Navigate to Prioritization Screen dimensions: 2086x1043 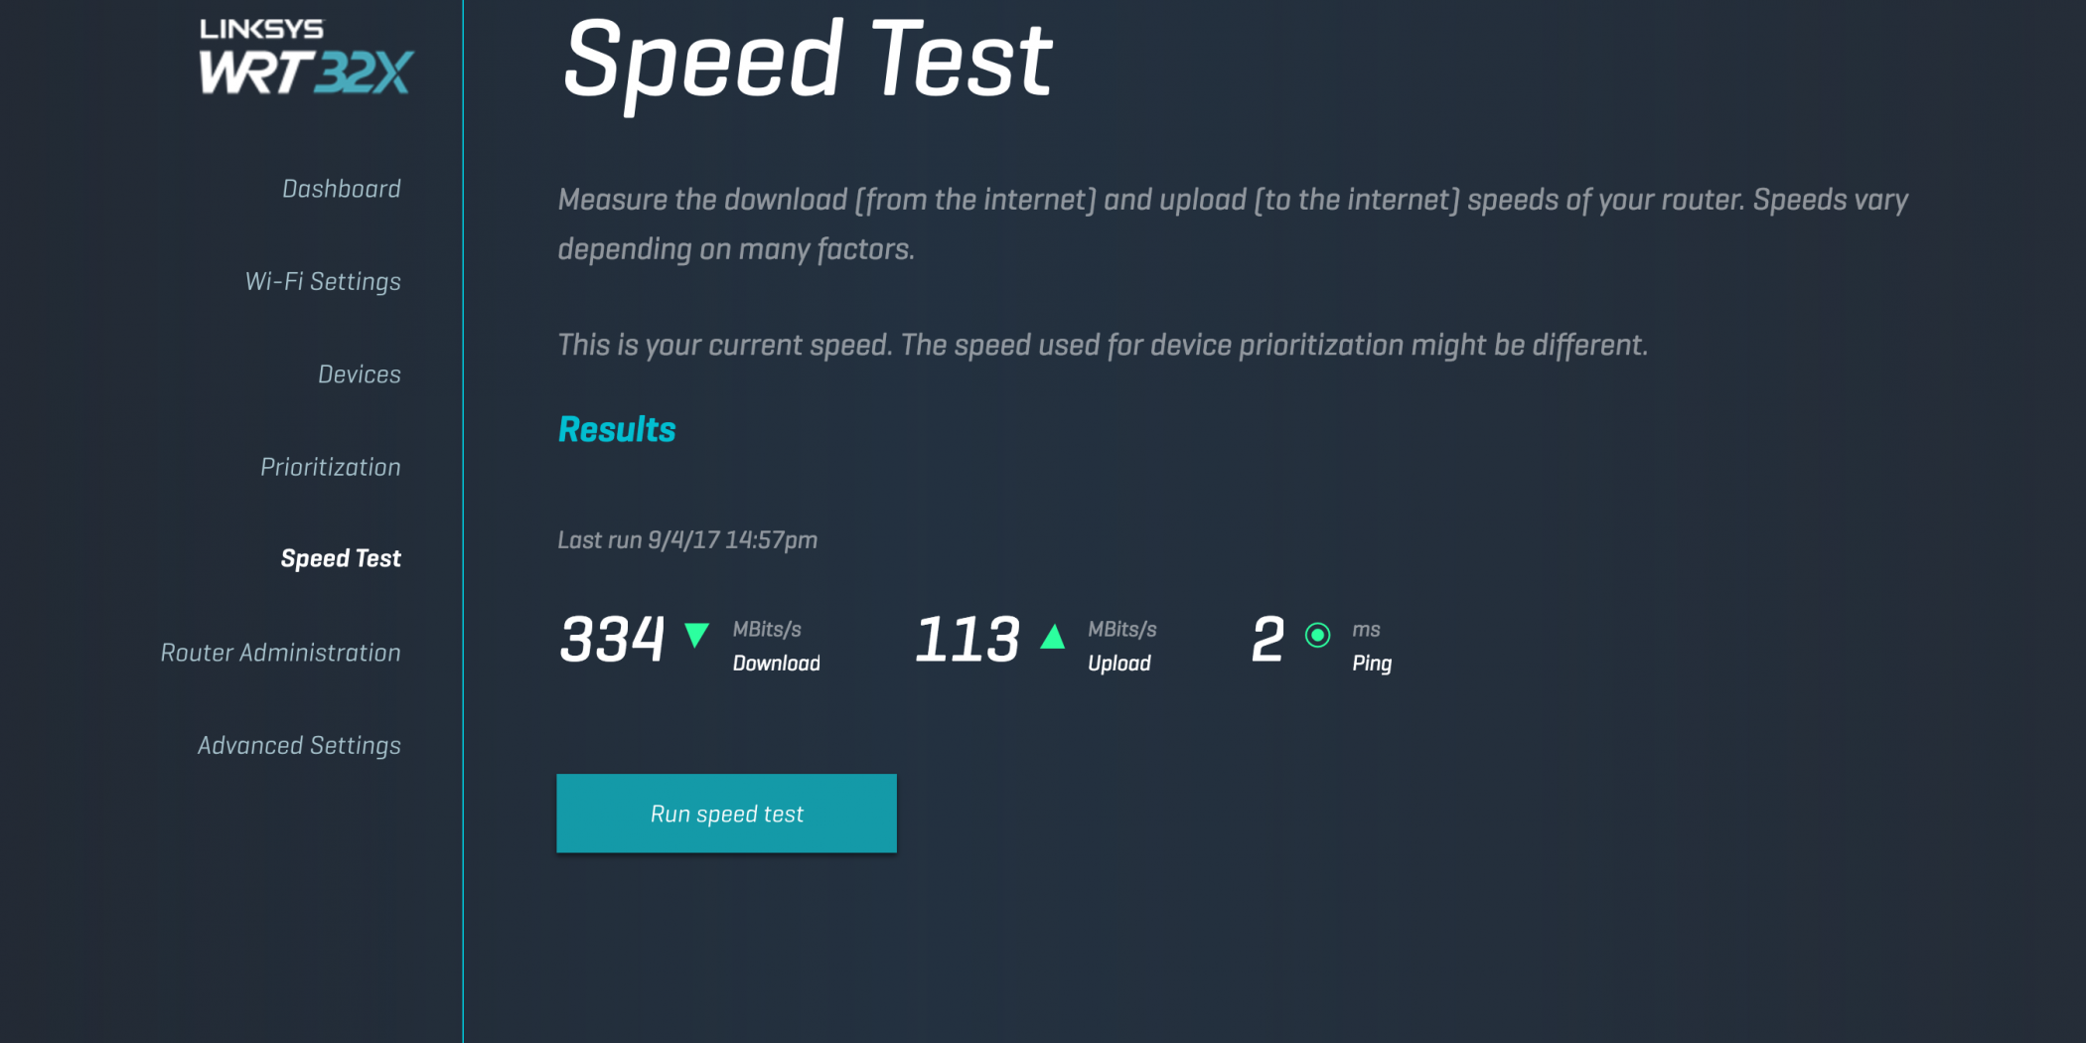click(x=330, y=467)
